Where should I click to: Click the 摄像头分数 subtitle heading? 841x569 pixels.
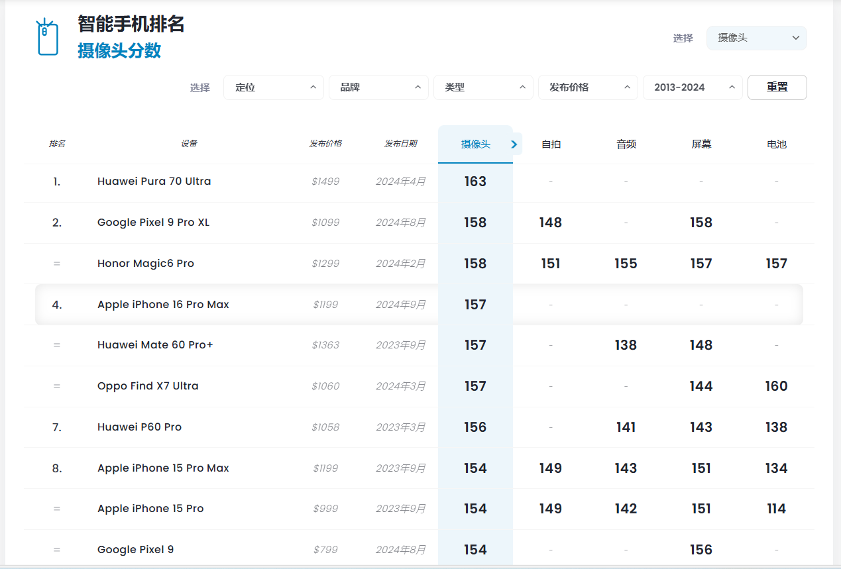119,51
